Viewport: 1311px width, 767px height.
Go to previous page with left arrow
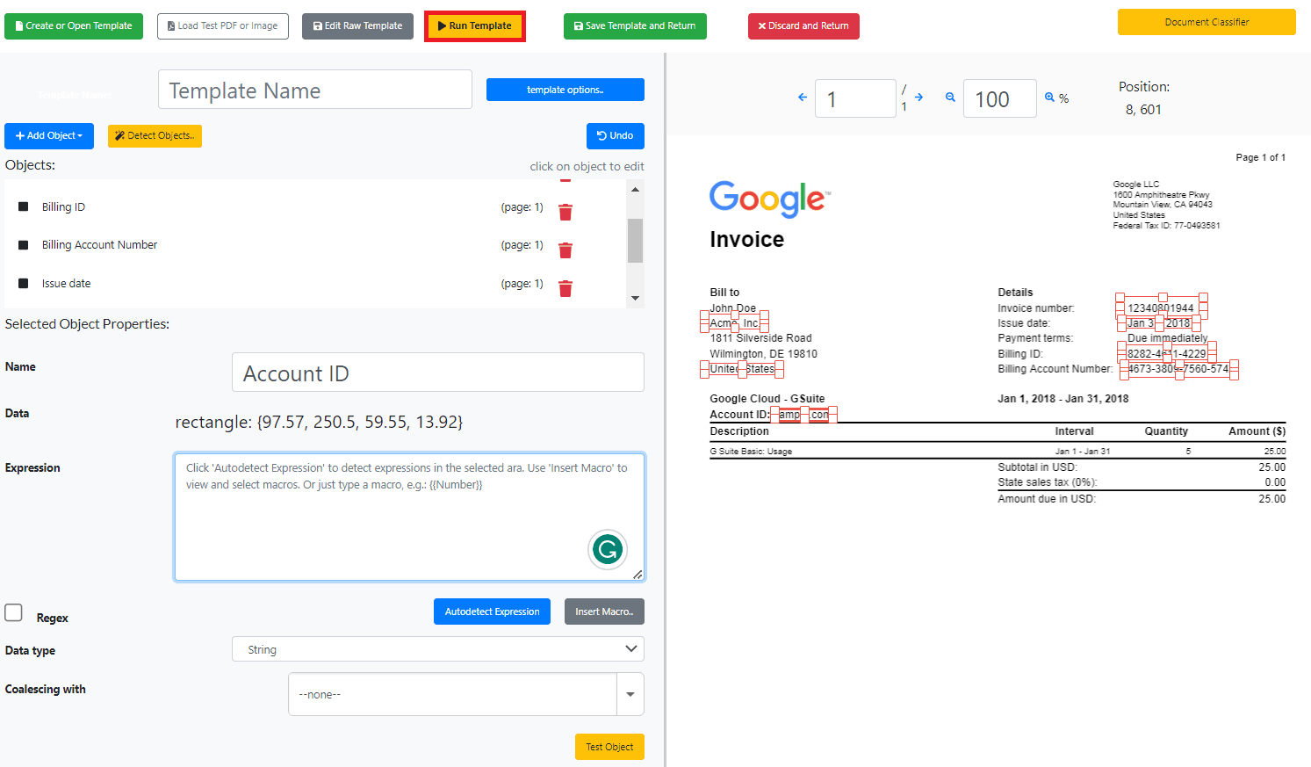tap(802, 98)
